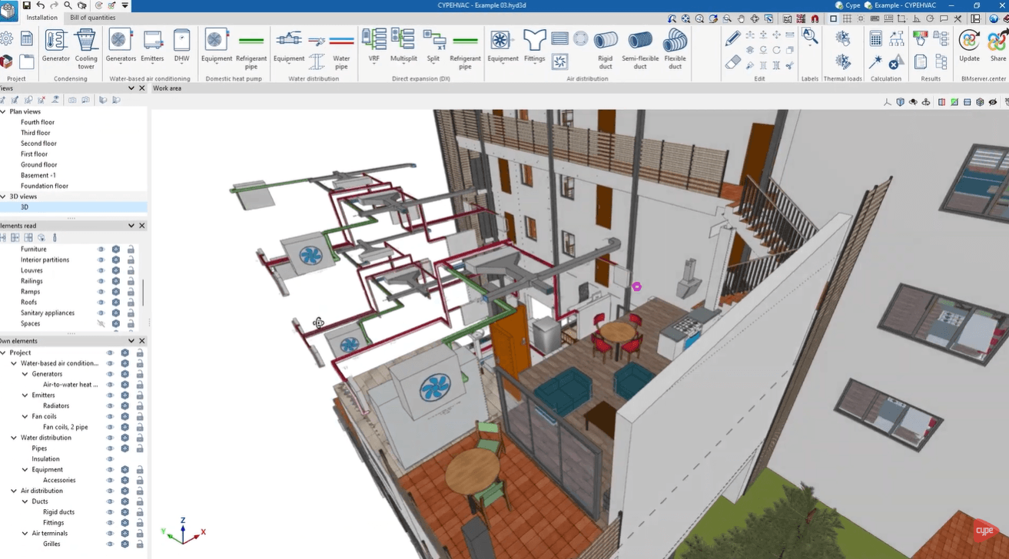Toggle the lock icon for Louvres
Image resolution: width=1009 pixels, height=559 pixels.
pos(131,270)
